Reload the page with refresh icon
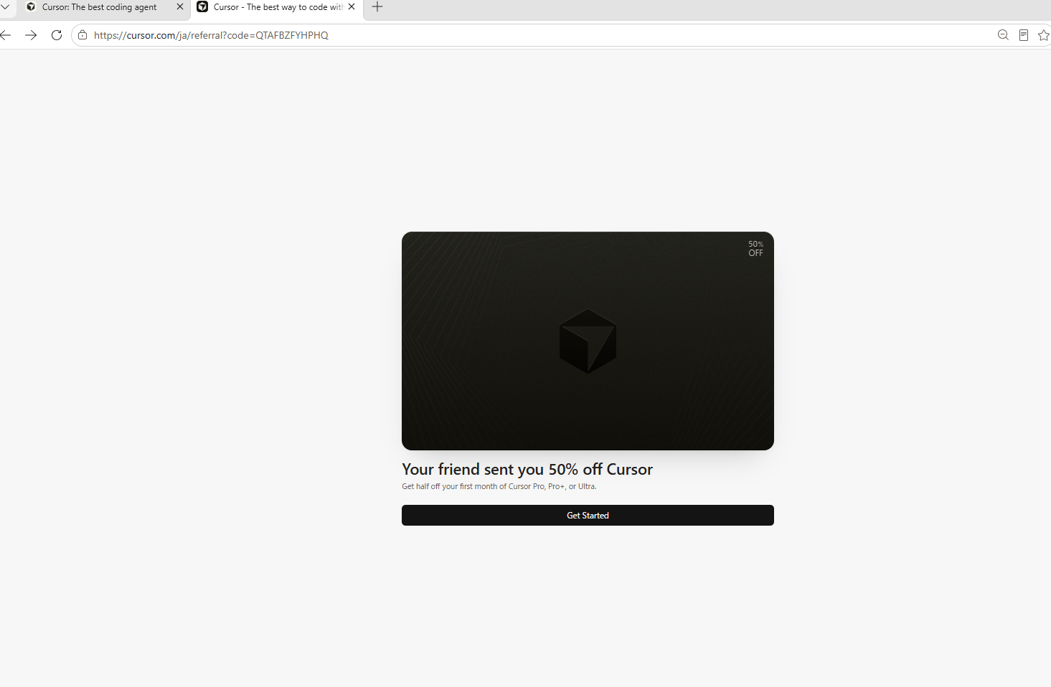Image resolution: width=1051 pixels, height=687 pixels. tap(57, 35)
